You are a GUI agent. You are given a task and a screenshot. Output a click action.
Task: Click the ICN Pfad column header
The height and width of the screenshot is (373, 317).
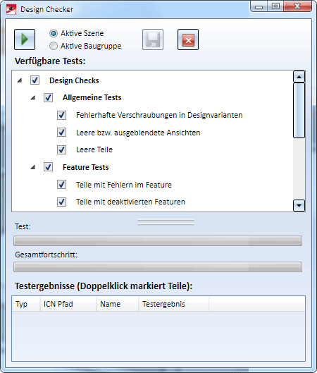click(x=68, y=304)
